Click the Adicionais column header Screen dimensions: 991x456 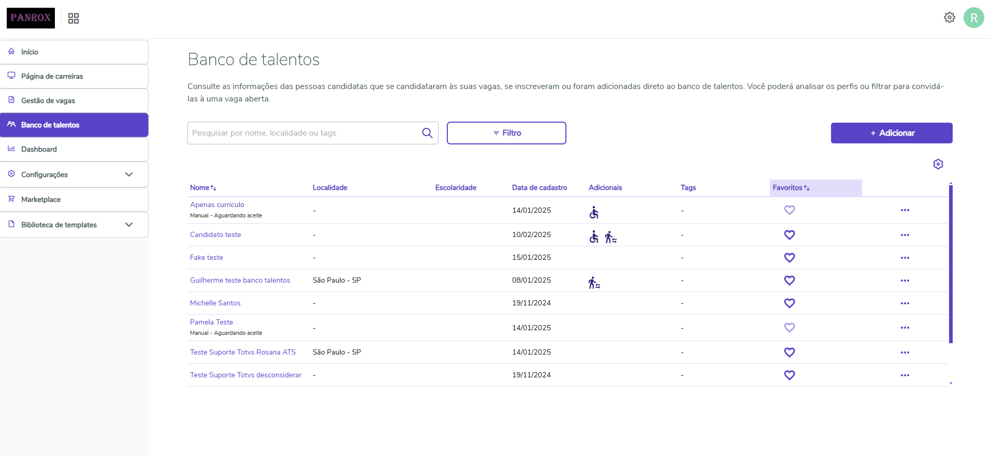point(605,188)
